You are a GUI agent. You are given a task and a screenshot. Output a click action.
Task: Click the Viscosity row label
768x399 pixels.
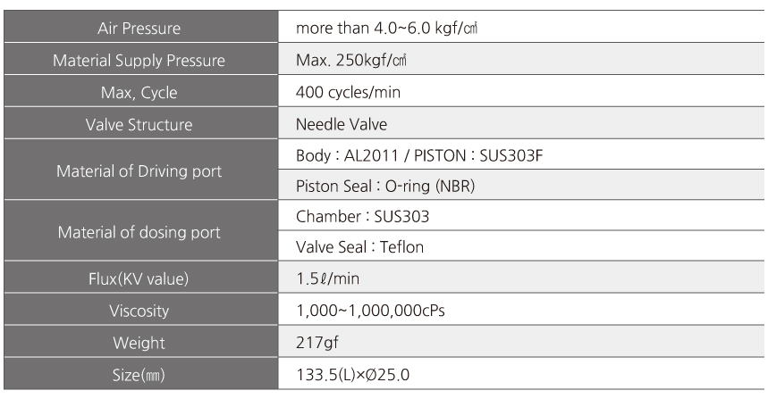pos(139,311)
